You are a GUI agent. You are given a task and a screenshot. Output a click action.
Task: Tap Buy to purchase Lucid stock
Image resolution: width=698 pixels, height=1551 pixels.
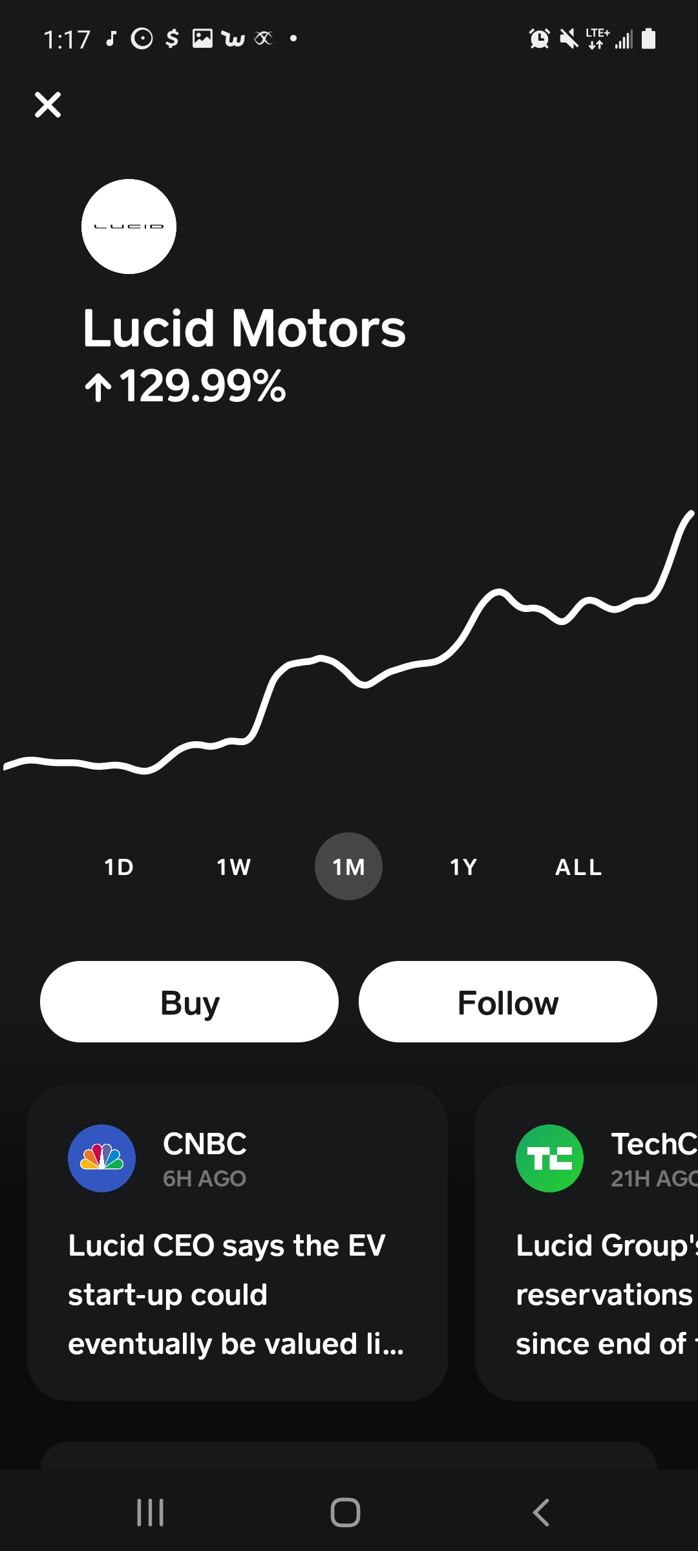(x=189, y=1002)
